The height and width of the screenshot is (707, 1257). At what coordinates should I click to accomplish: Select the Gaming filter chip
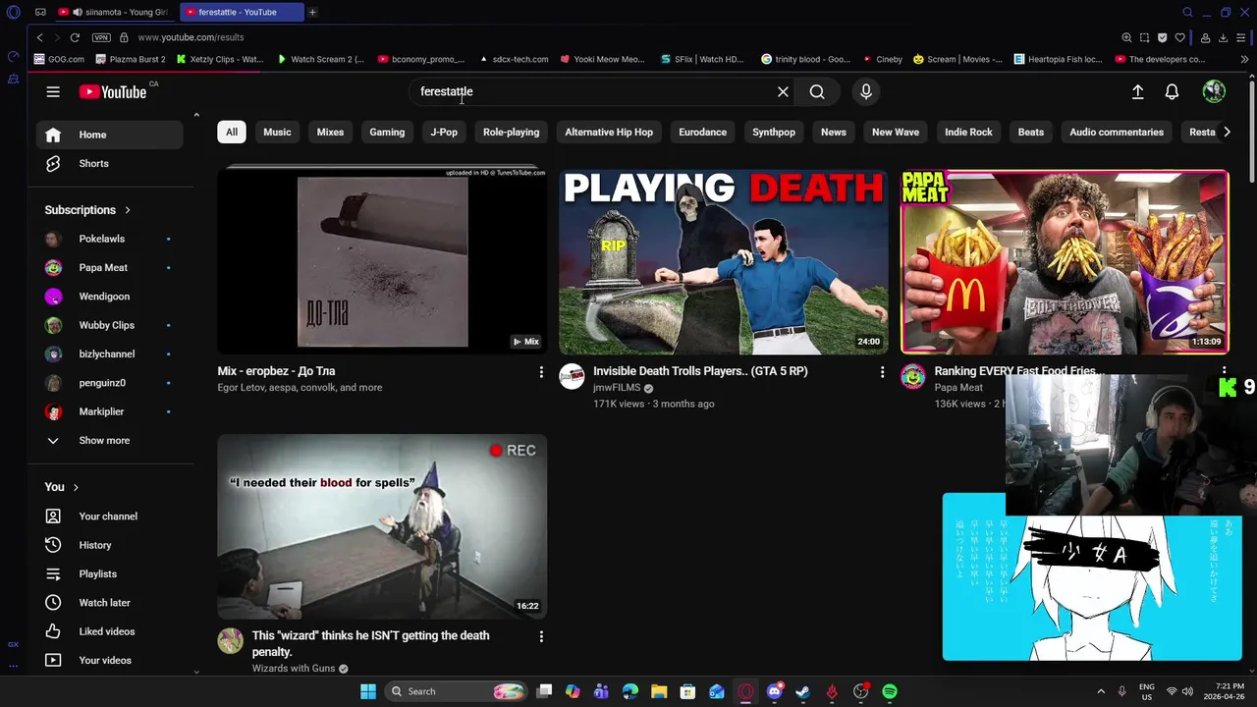click(387, 132)
